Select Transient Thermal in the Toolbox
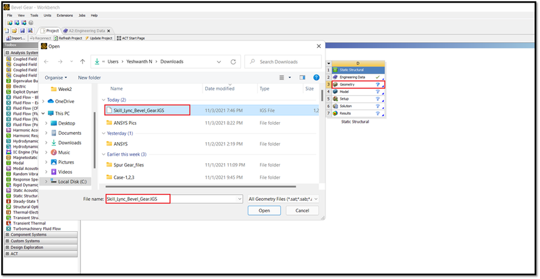This screenshot has height=279, width=540. pos(29,223)
